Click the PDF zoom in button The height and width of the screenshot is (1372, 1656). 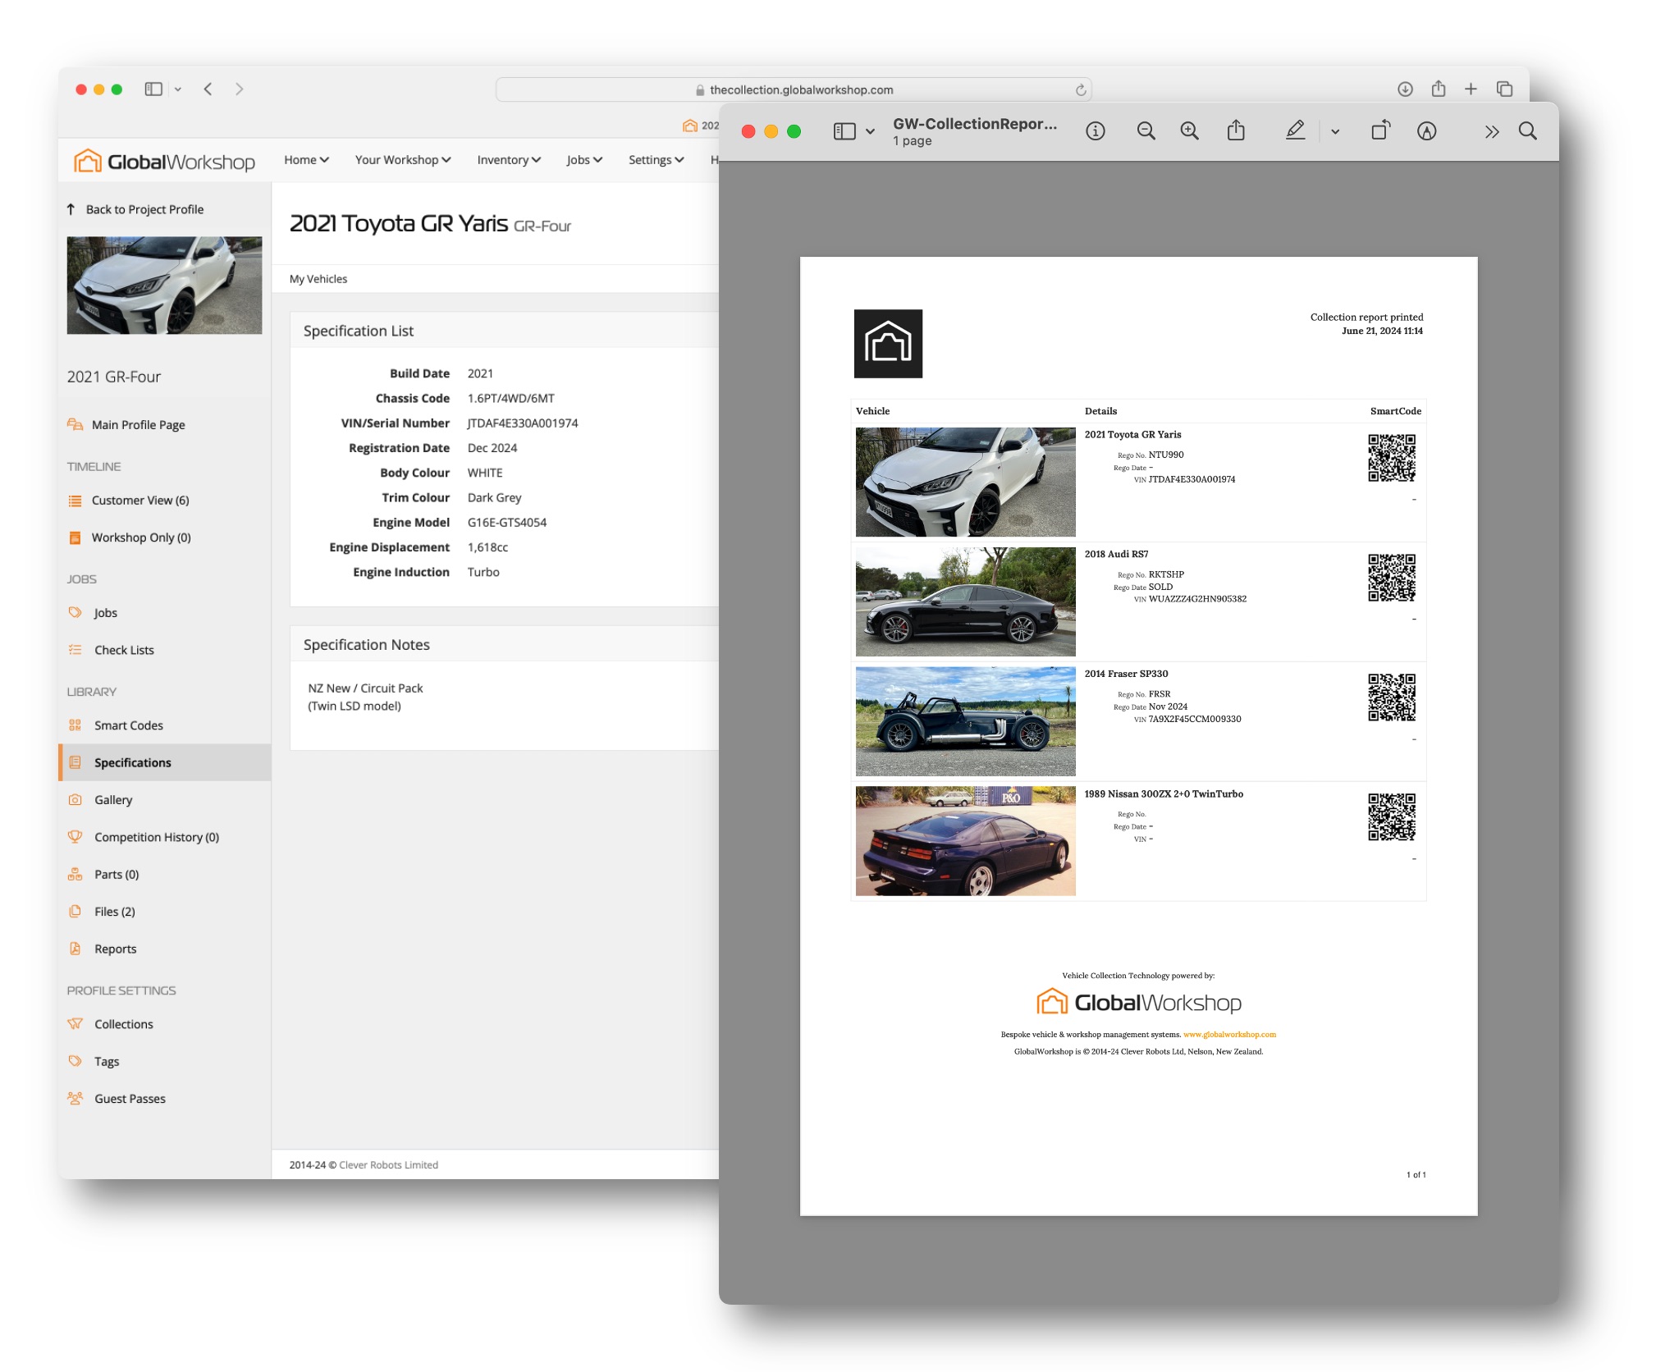coord(1190,129)
